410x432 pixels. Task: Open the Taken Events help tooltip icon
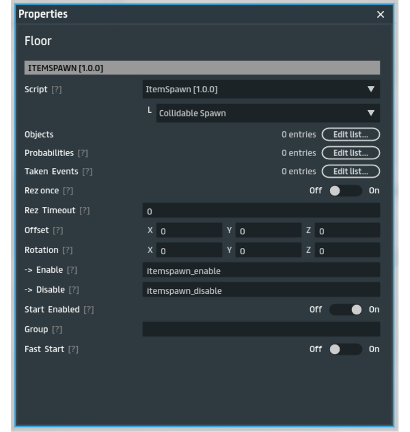click(87, 172)
